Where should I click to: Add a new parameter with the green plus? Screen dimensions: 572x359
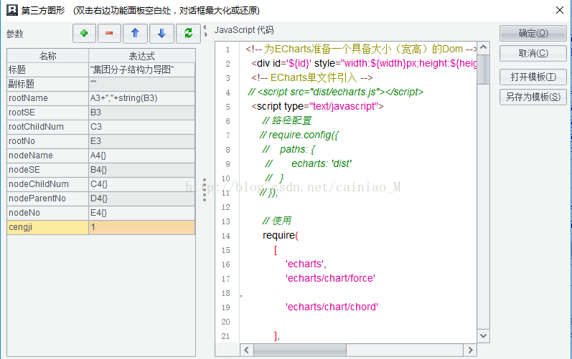click(x=84, y=34)
